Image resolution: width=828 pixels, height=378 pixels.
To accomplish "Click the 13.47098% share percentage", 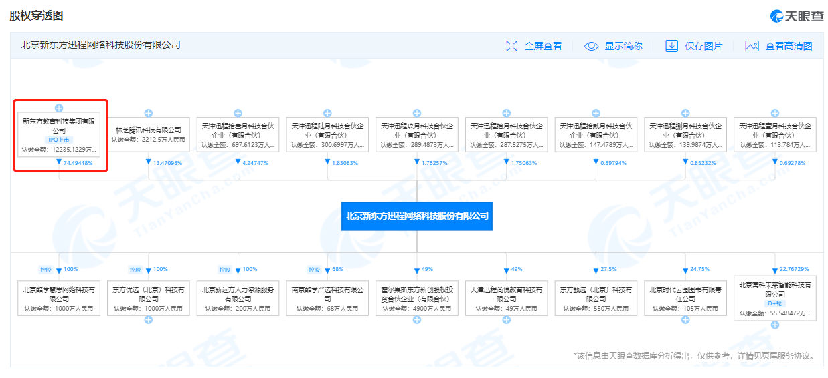I will [x=167, y=163].
